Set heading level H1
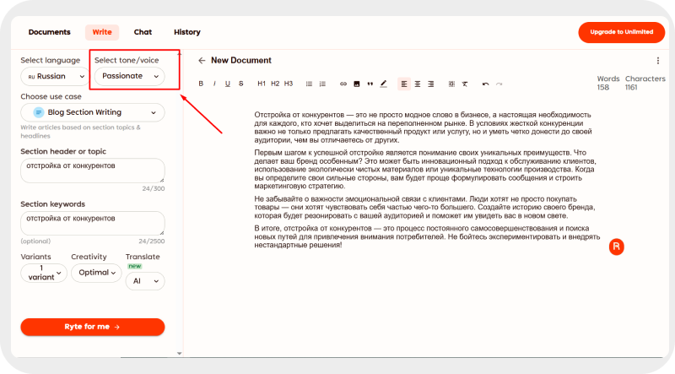The height and width of the screenshot is (374, 675). click(262, 84)
